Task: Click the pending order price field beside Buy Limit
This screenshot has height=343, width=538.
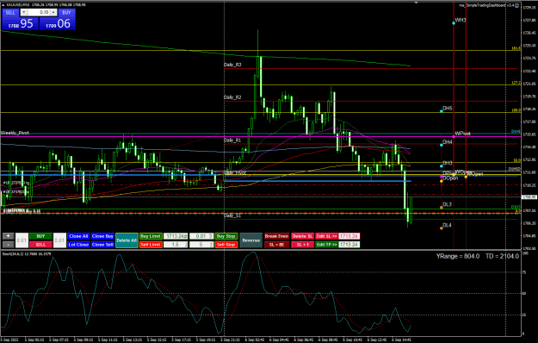Action: tap(176, 236)
